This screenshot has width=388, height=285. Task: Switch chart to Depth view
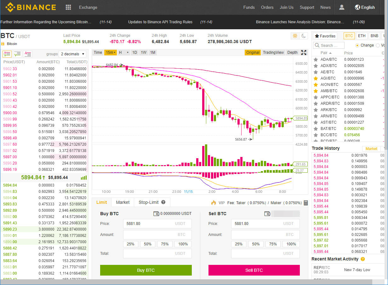point(292,53)
